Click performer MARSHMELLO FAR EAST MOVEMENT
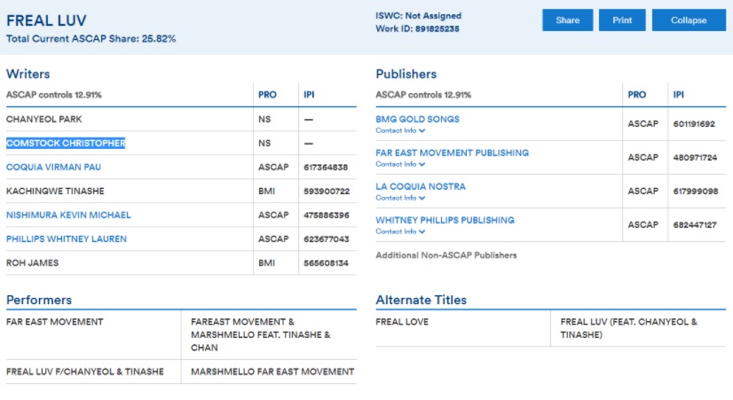Image resolution: width=733 pixels, height=400 pixels. (x=272, y=372)
